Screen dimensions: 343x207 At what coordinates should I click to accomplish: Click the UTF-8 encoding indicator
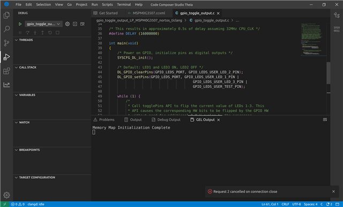tap(296, 204)
